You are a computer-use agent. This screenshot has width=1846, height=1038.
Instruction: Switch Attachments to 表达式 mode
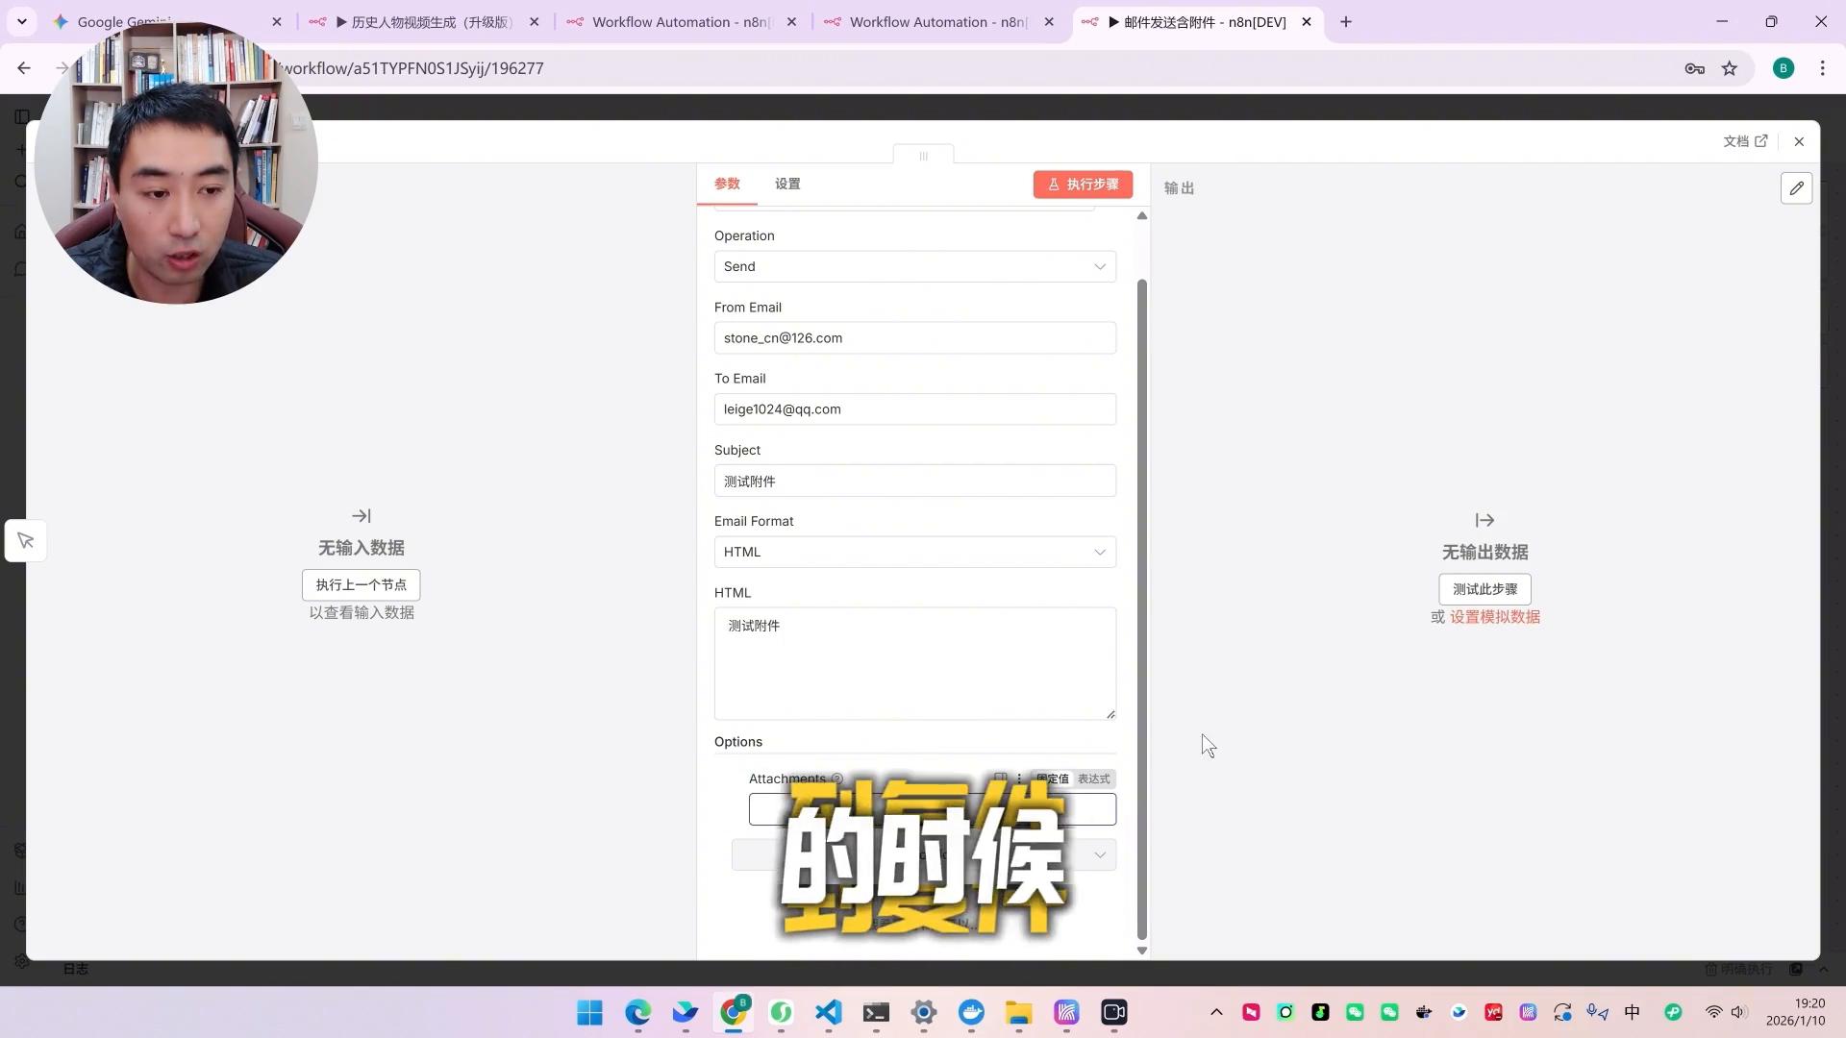(1093, 778)
